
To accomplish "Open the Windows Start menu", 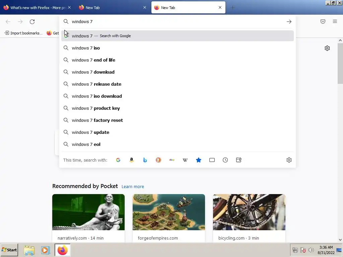I will click(9, 250).
